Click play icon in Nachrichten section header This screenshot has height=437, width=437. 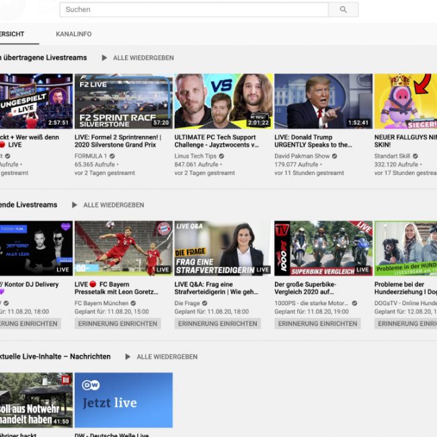128,357
